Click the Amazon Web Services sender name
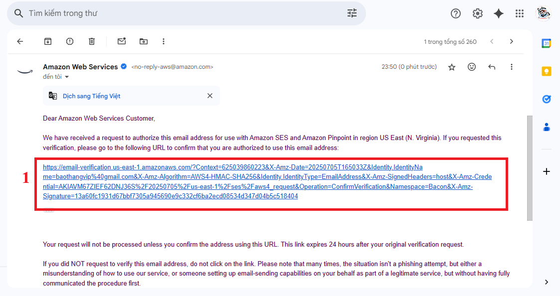Viewport: 560px width, 296px height. tap(80, 67)
